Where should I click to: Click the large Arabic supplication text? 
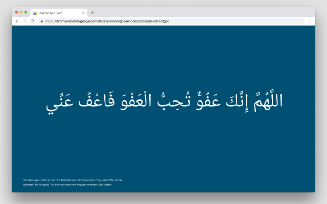164,102
